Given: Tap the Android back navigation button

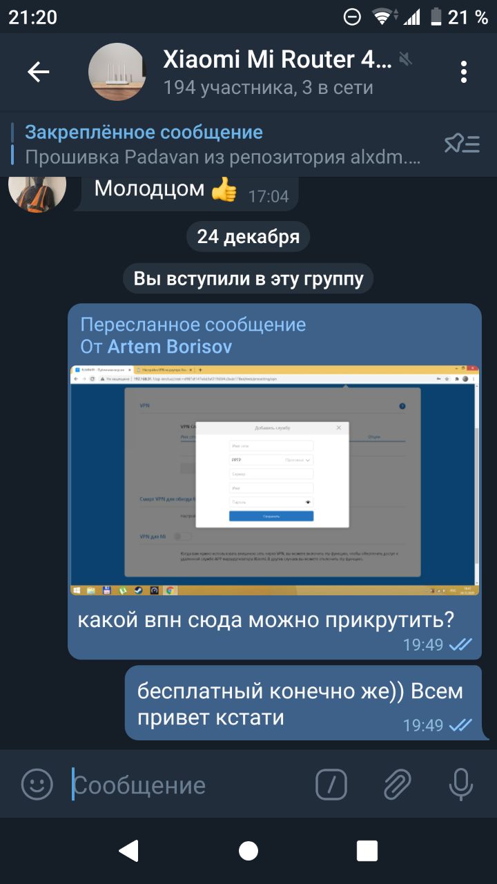Looking at the screenshot, I should coord(129,851).
